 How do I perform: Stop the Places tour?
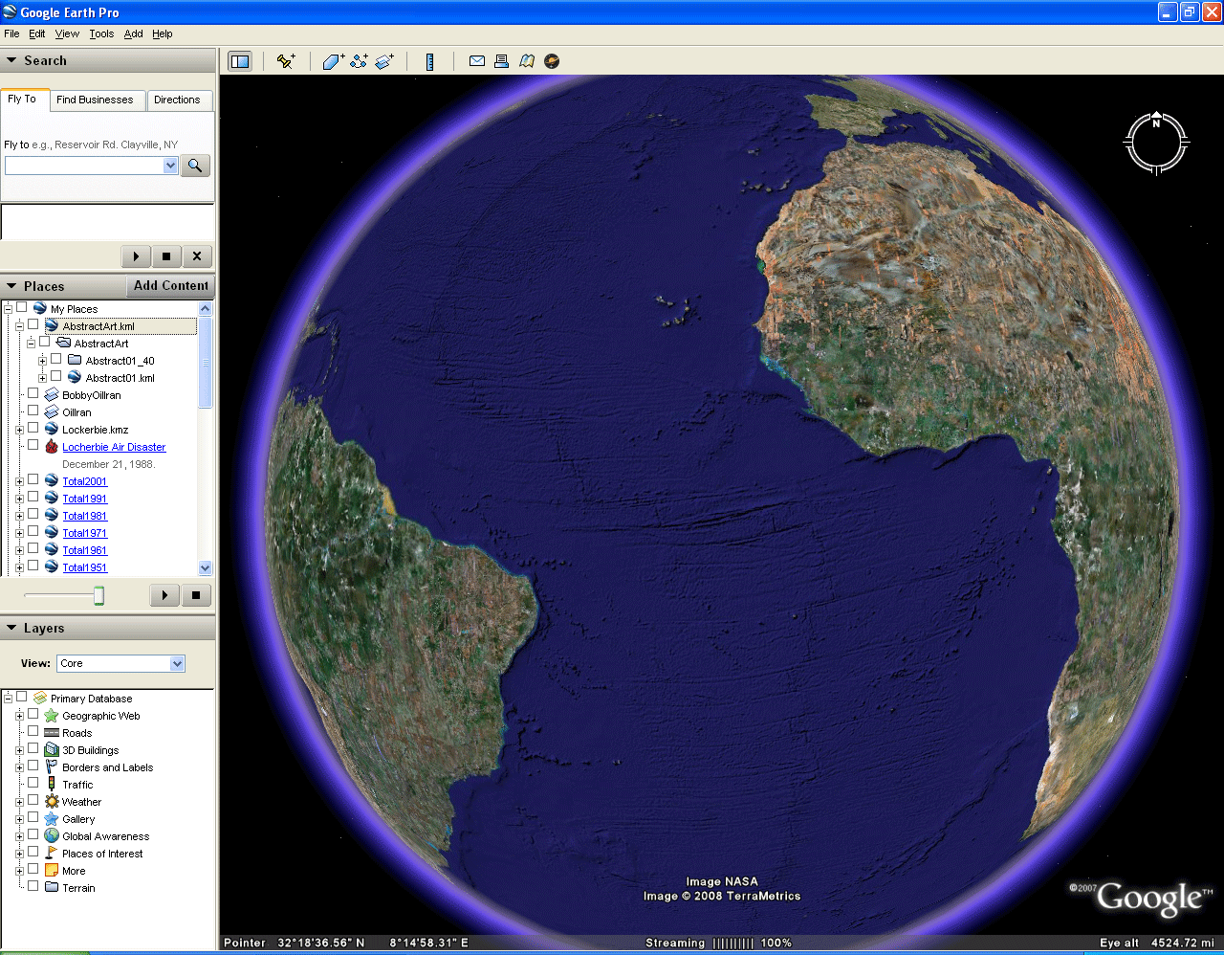coord(196,595)
